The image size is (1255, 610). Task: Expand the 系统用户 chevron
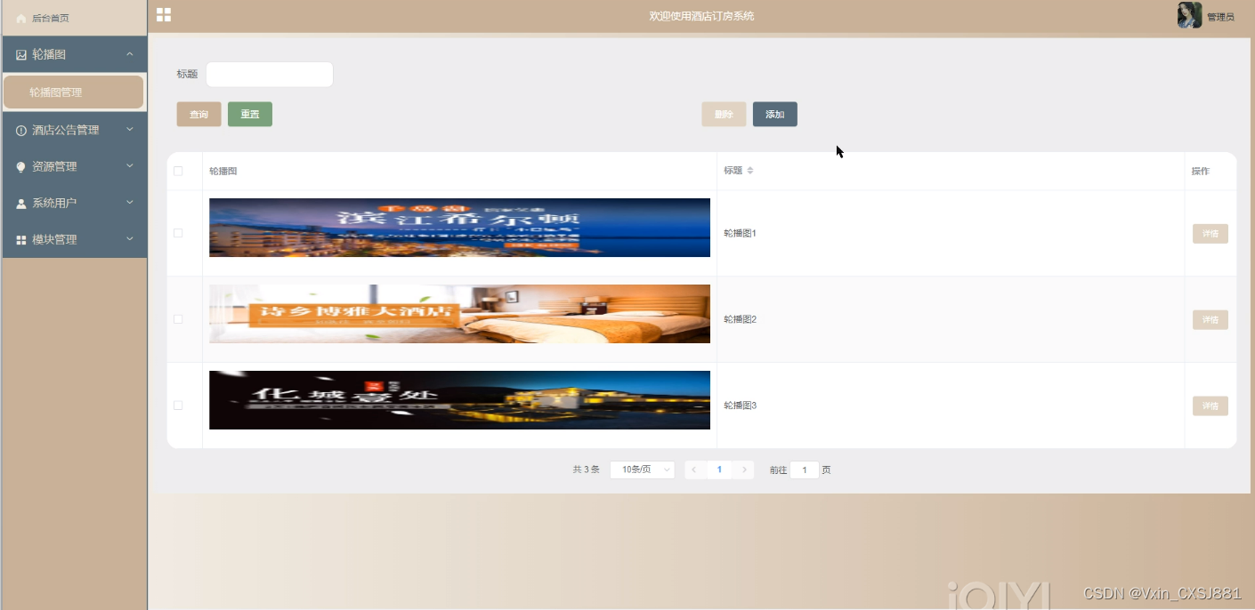(x=130, y=203)
